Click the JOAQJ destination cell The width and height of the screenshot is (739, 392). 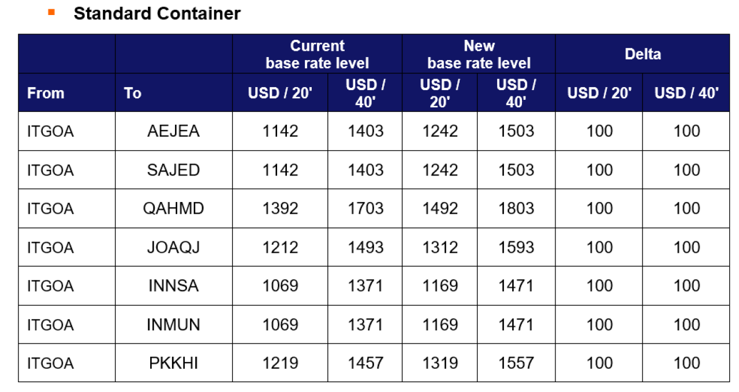pyautogui.click(x=174, y=247)
